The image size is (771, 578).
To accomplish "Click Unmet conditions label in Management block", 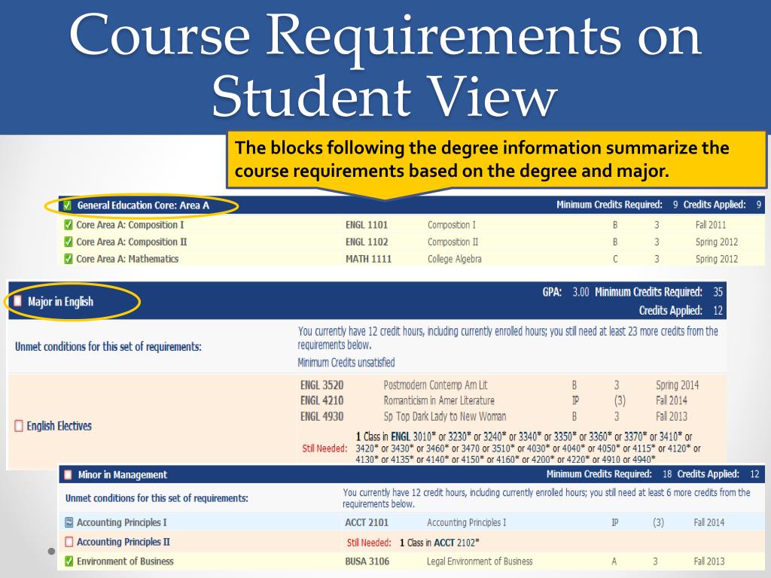I will point(157,498).
